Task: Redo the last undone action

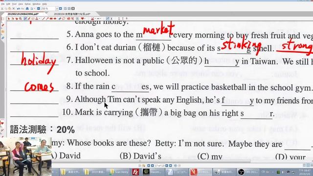Action: click(x=22, y=9)
